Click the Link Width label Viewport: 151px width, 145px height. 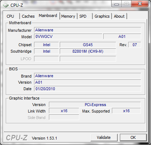[x=37, y=111]
